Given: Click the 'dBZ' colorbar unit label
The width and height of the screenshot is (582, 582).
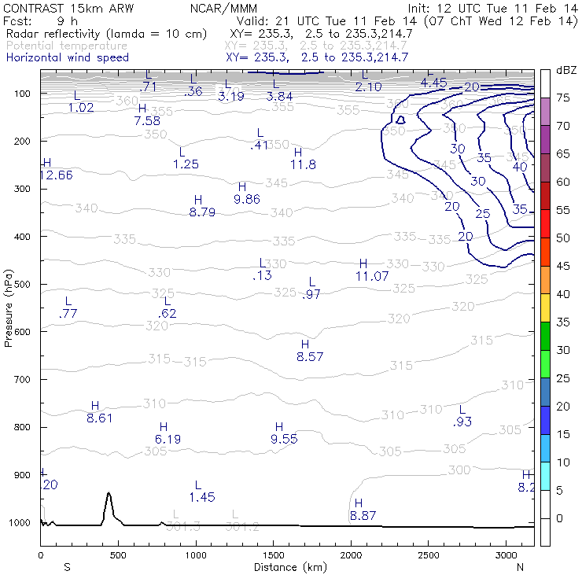Looking at the screenshot, I should [566, 70].
